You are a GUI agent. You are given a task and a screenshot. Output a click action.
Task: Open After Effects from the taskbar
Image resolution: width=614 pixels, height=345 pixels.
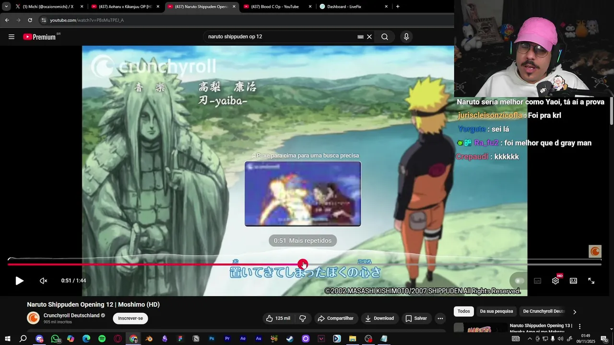point(243,339)
